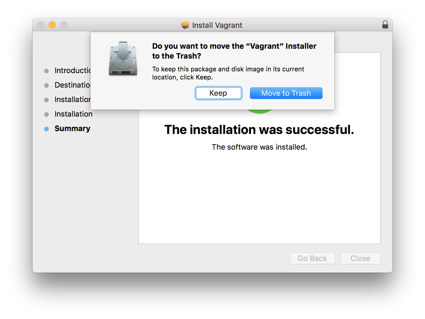Click the disk drive icon in the dialog
Screen dimensions: 425x319
[x=123, y=59]
